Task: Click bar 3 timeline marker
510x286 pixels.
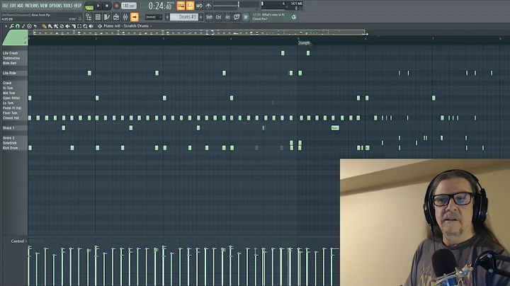Action: coord(164,39)
